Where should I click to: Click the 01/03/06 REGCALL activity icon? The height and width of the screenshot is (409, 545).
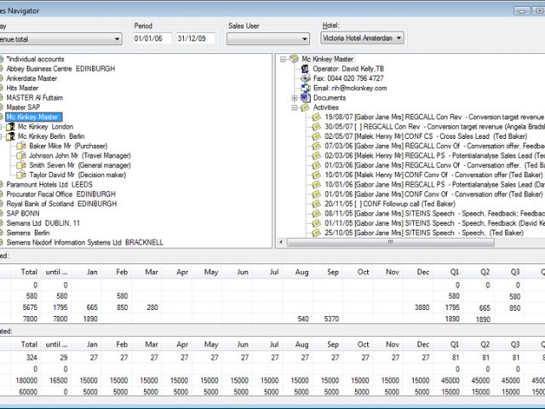(316, 165)
